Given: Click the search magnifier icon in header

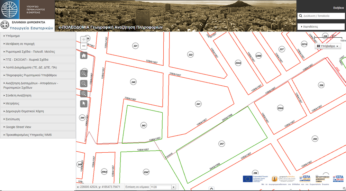Looking at the screenshot, I should click(x=300, y=16).
